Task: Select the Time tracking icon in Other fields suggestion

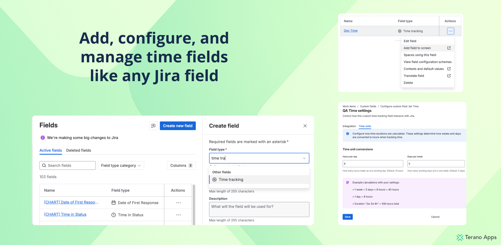Action: point(214,179)
